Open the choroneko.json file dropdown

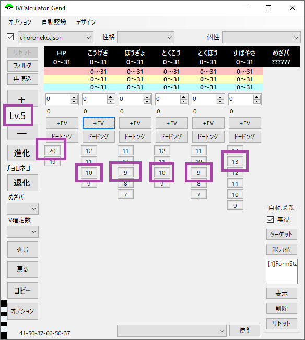[55, 38]
